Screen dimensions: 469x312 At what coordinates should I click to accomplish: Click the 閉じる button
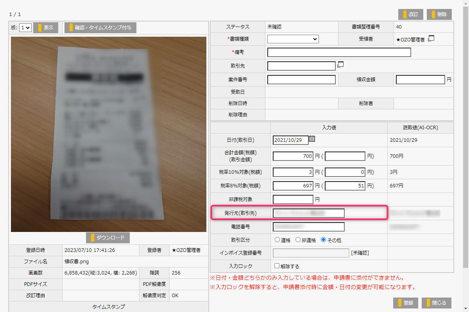[x=437, y=303]
